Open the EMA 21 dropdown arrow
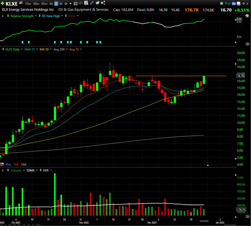The width and height of the screenshot is (251, 226). click(x=37, y=49)
